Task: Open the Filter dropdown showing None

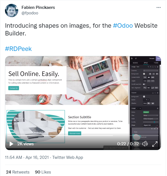Action: (x=151, y=115)
